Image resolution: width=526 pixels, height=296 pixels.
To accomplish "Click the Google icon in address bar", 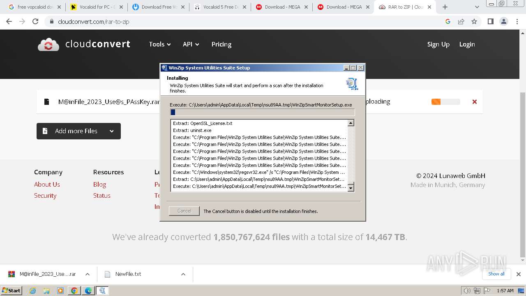I will click(x=448, y=21).
